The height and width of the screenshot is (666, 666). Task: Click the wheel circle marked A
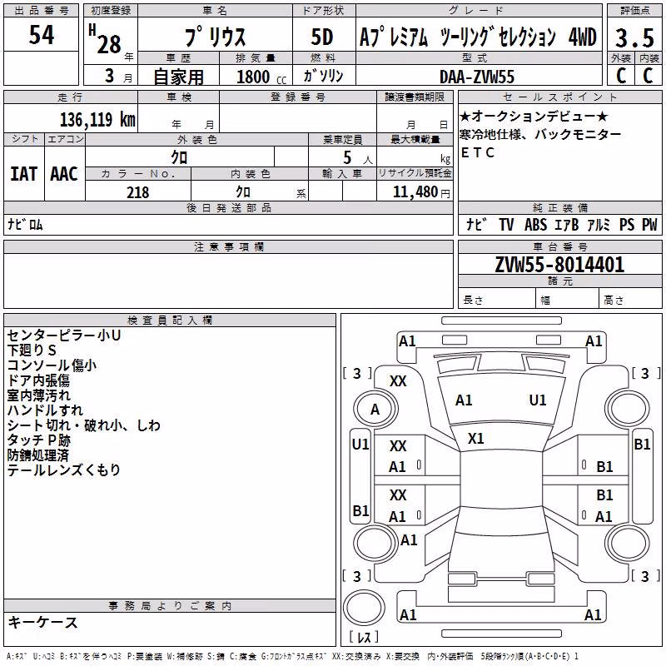click(375, 410)
